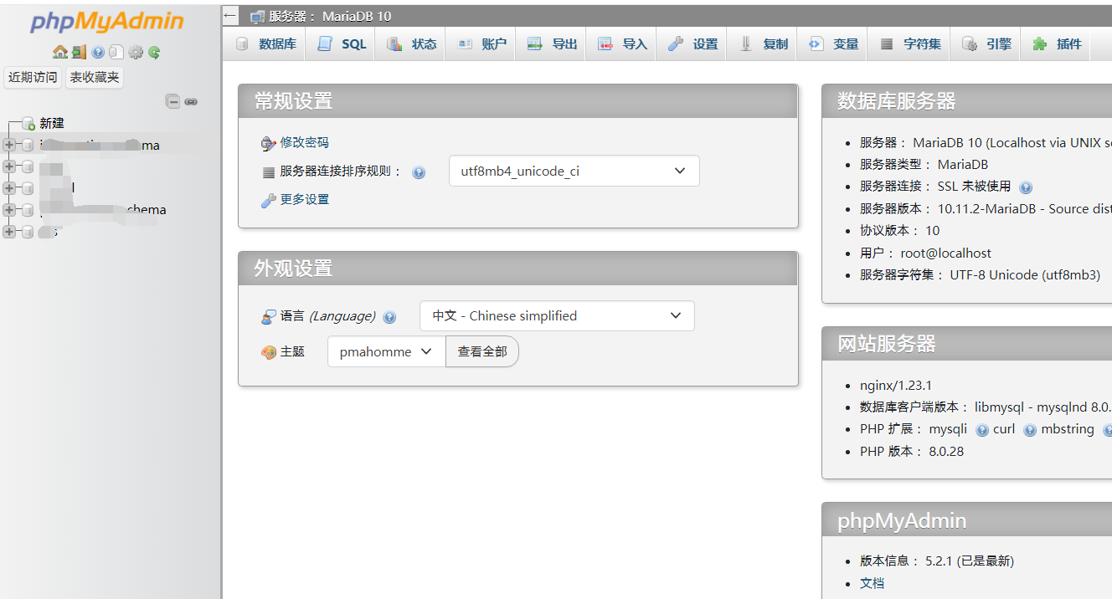1112x599 pixels.
Task: Click the 导出 tab's export icon
Action: tap(534, 44)
